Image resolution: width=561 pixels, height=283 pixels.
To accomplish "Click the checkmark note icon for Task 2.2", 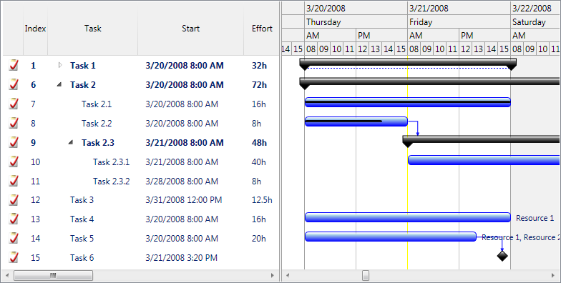I will 13,123.
